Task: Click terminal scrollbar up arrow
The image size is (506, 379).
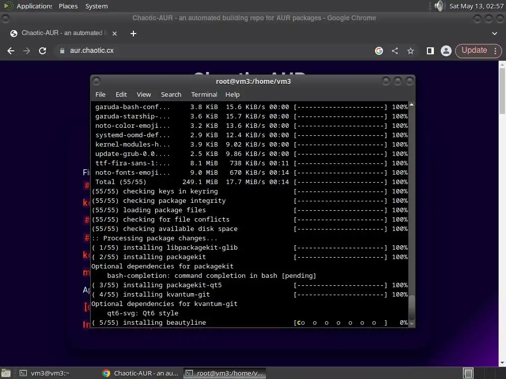Action: point(412,105)
